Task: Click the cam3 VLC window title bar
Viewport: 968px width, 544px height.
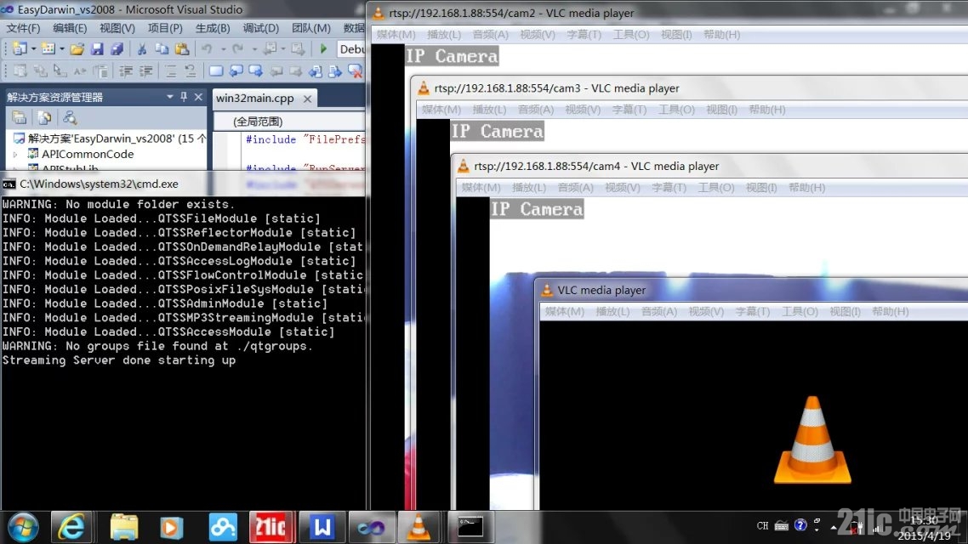Action: coord(690,88)
